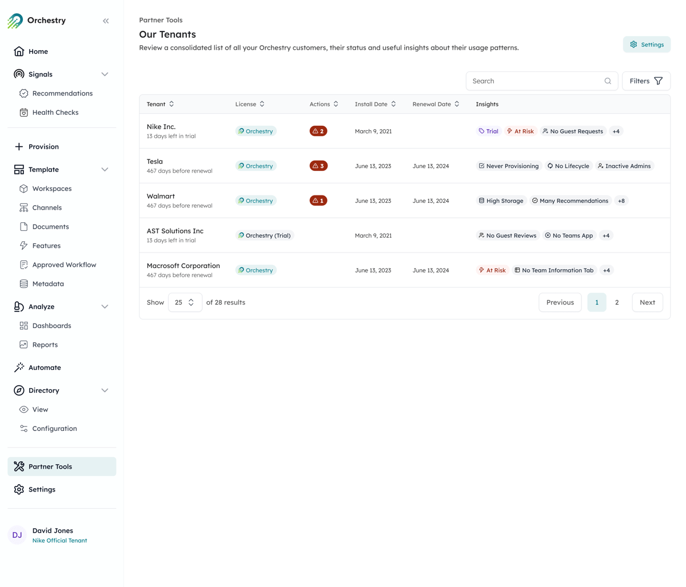Open the rows-per-page 25 dropdown
This screenshot has height=587, width=686.
pos(185,302)
